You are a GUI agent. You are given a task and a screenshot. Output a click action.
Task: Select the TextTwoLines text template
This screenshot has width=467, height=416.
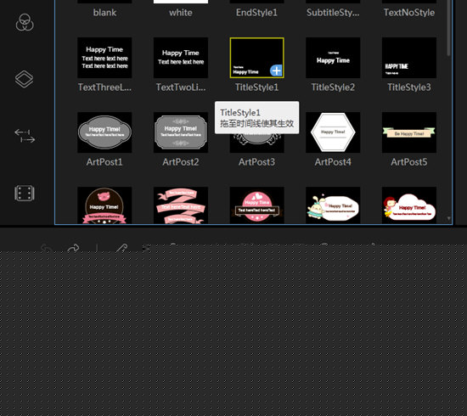(181, 58)
